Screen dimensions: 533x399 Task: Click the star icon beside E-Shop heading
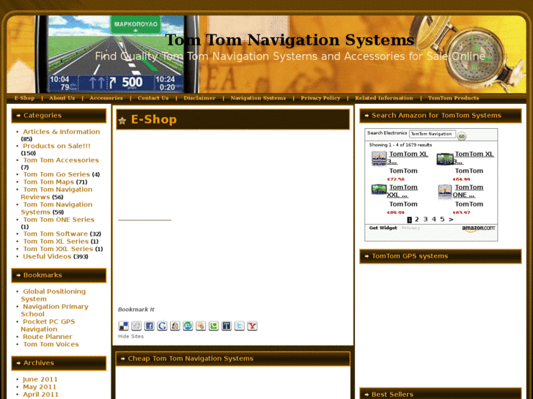[x=122, y=120]
